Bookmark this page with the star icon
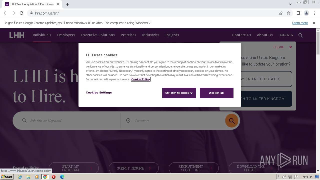Screen dimensions: 320x180 pos(288,13)
